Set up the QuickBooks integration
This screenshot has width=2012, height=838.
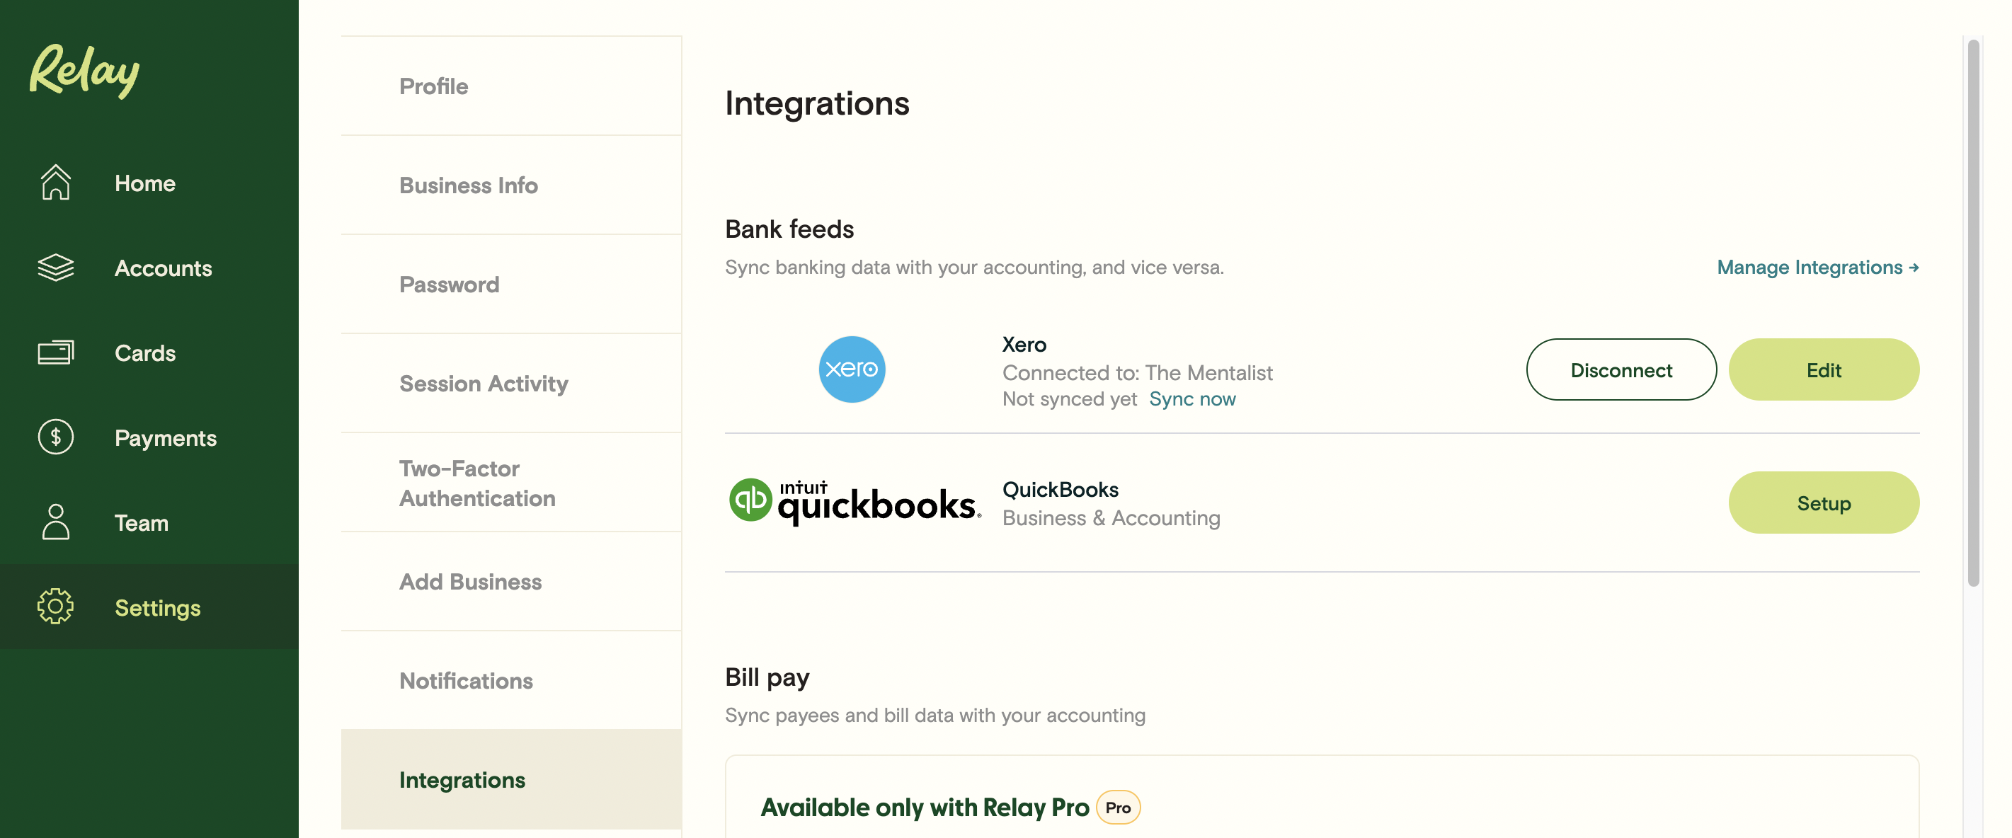click(1823, 503)
